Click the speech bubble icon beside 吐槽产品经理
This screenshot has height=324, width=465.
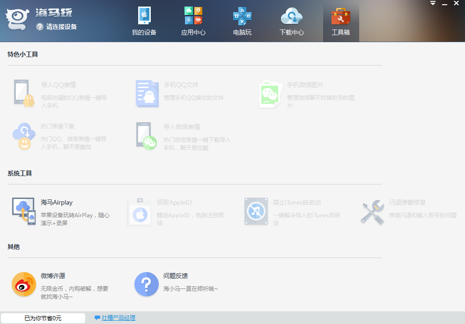(97, 318)
